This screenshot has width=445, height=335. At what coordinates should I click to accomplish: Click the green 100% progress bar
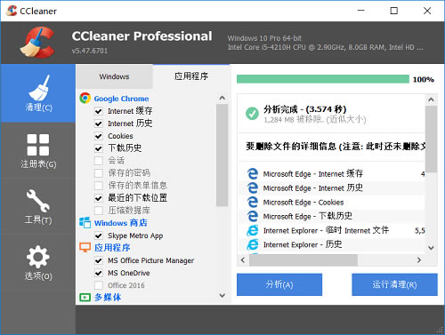click(x=323, y=79)
